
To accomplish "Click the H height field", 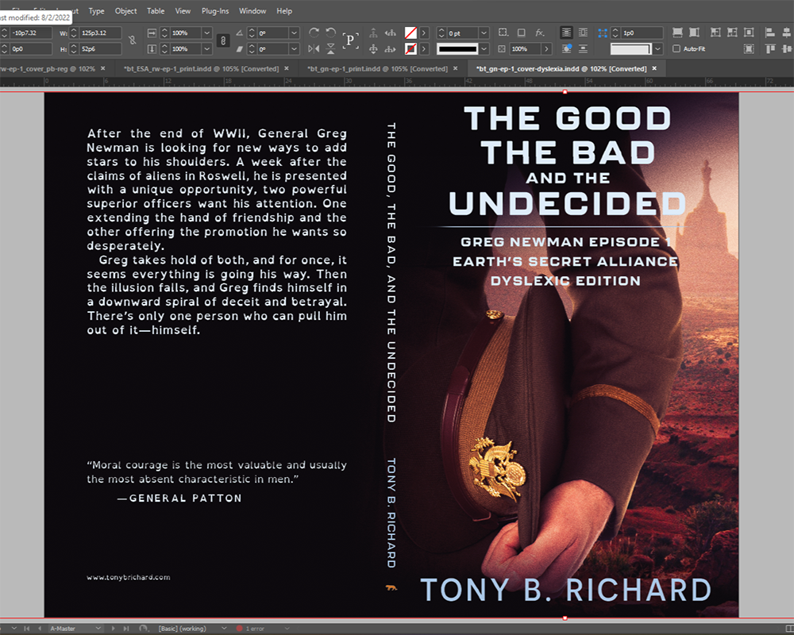I will [99, 49].
